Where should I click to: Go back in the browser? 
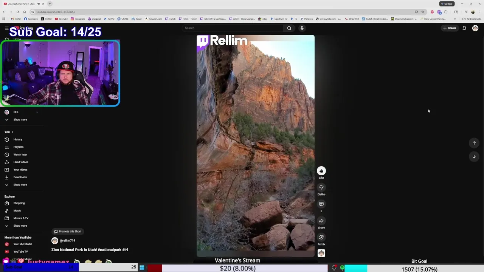point(4,12)
